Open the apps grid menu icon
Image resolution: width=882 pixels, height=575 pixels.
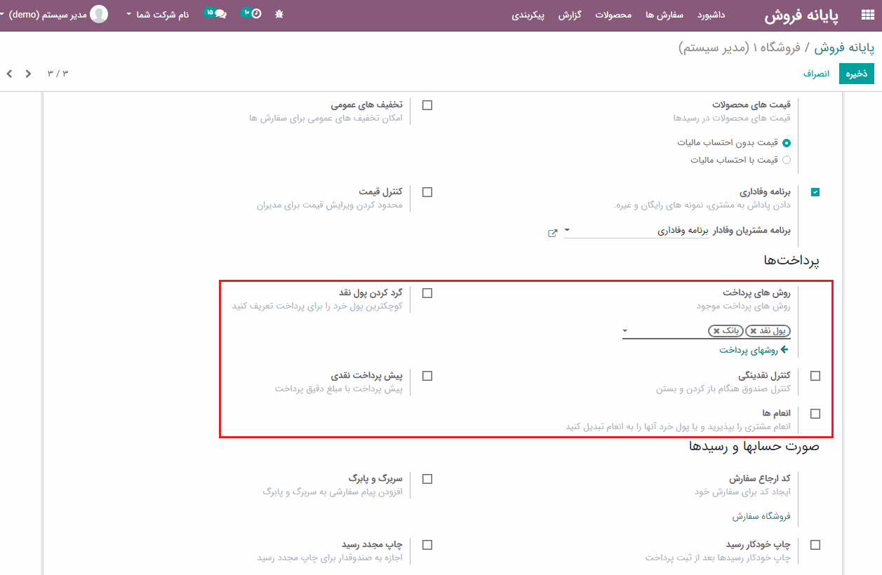pyautogui.click(x=867, y=15)
